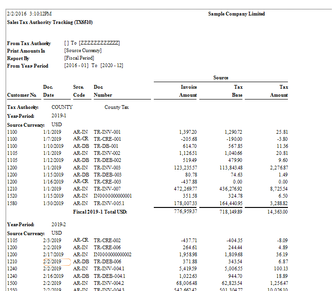Click the COUNTY tax authority code
Screen dimensions: 332x291
62,107
